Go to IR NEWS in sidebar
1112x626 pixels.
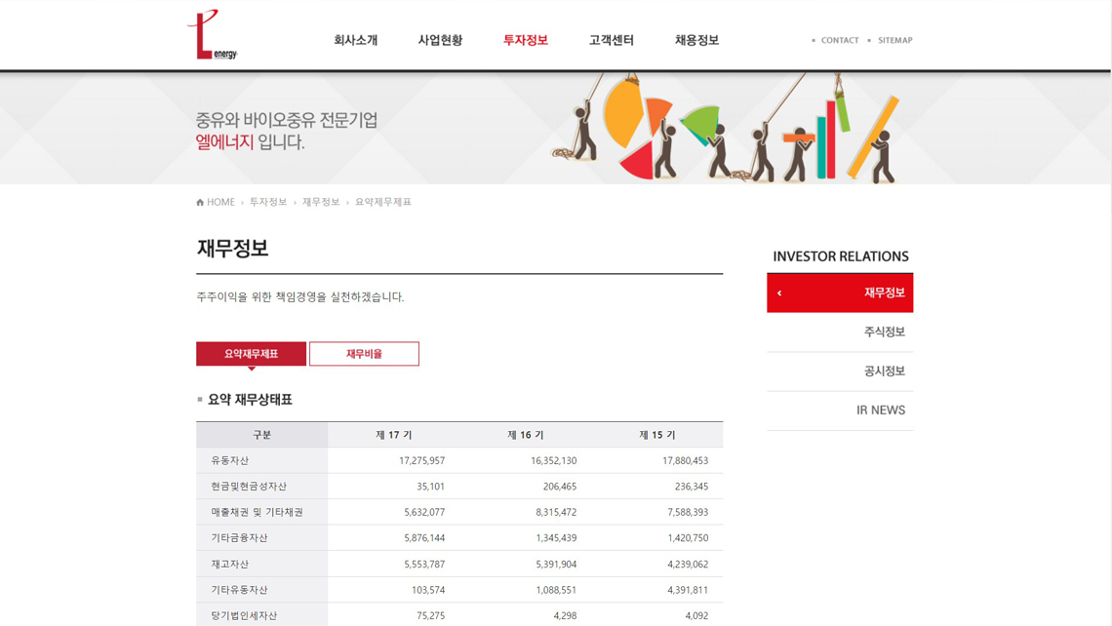point(880,411)
